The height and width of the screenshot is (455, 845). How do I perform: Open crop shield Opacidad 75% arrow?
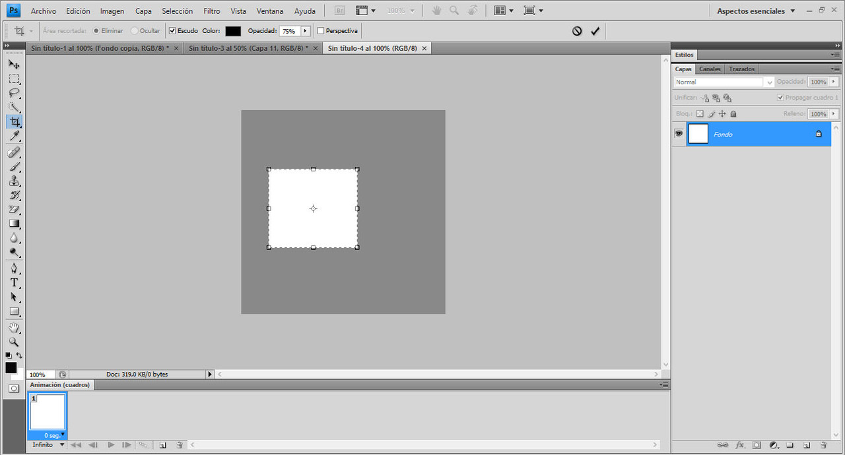tap(305, 31)
